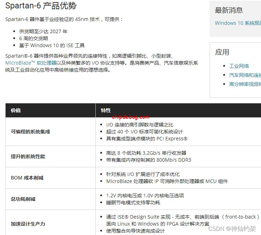Open the 高分辨率视频 application link
Screen dimensions: 261x235
pos(245,84)
